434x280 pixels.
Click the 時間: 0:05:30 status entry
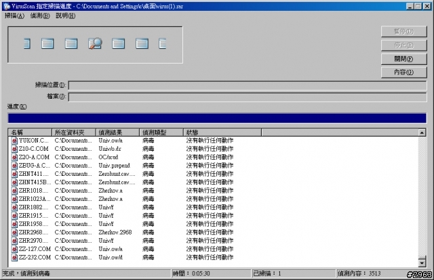click(x=191, y=273)
